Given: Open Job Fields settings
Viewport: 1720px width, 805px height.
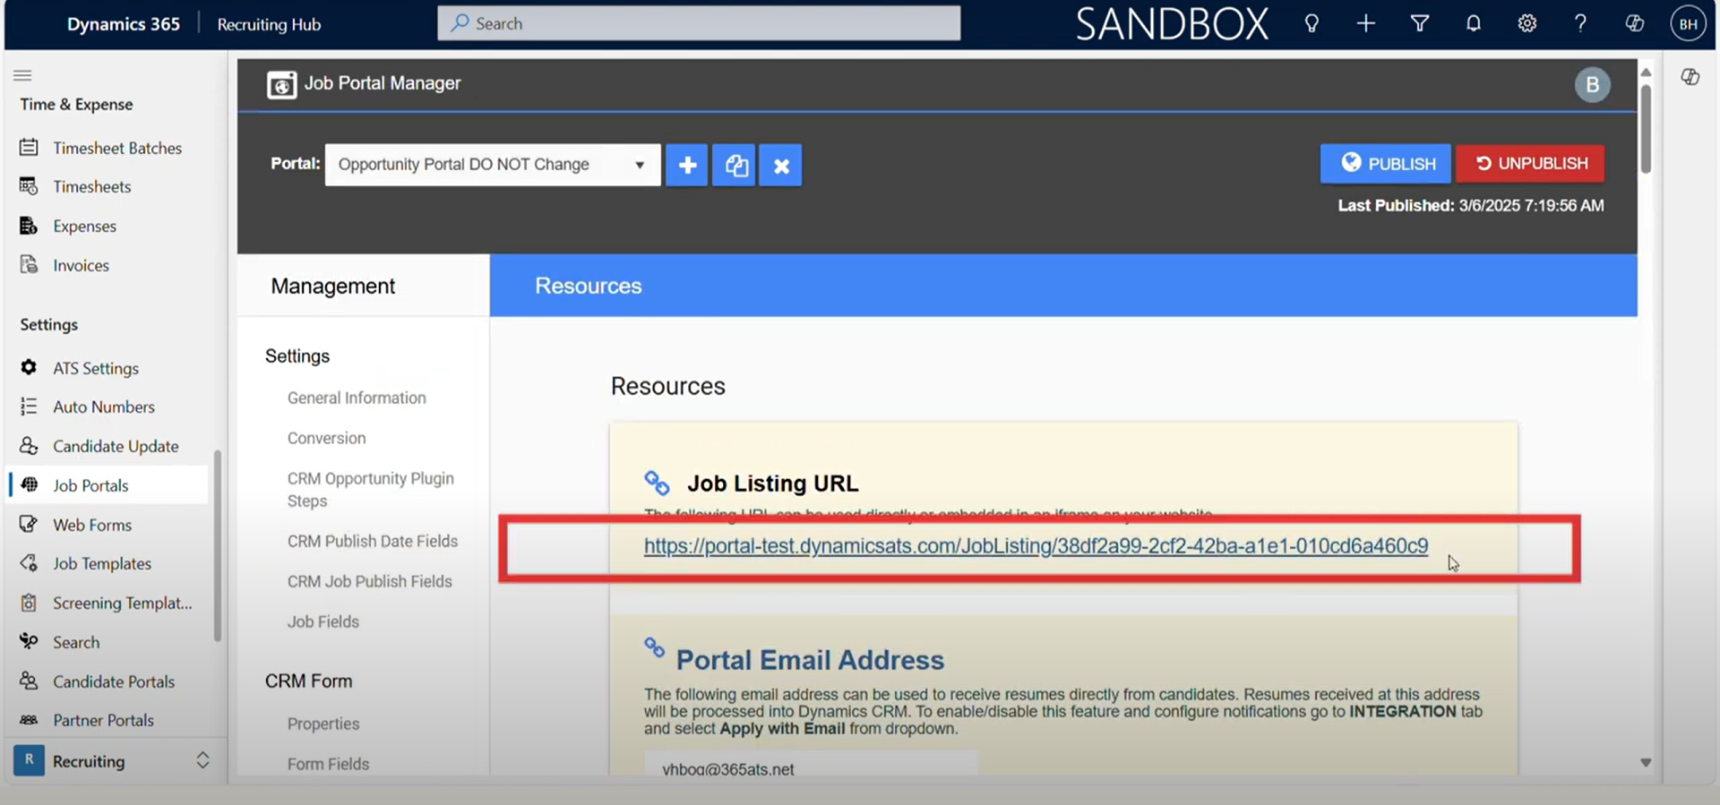Looking at the screenshot, I should (323, 621).
